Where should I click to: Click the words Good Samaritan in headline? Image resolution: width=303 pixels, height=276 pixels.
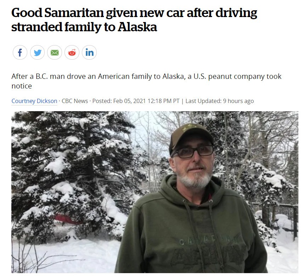(57, 13)
